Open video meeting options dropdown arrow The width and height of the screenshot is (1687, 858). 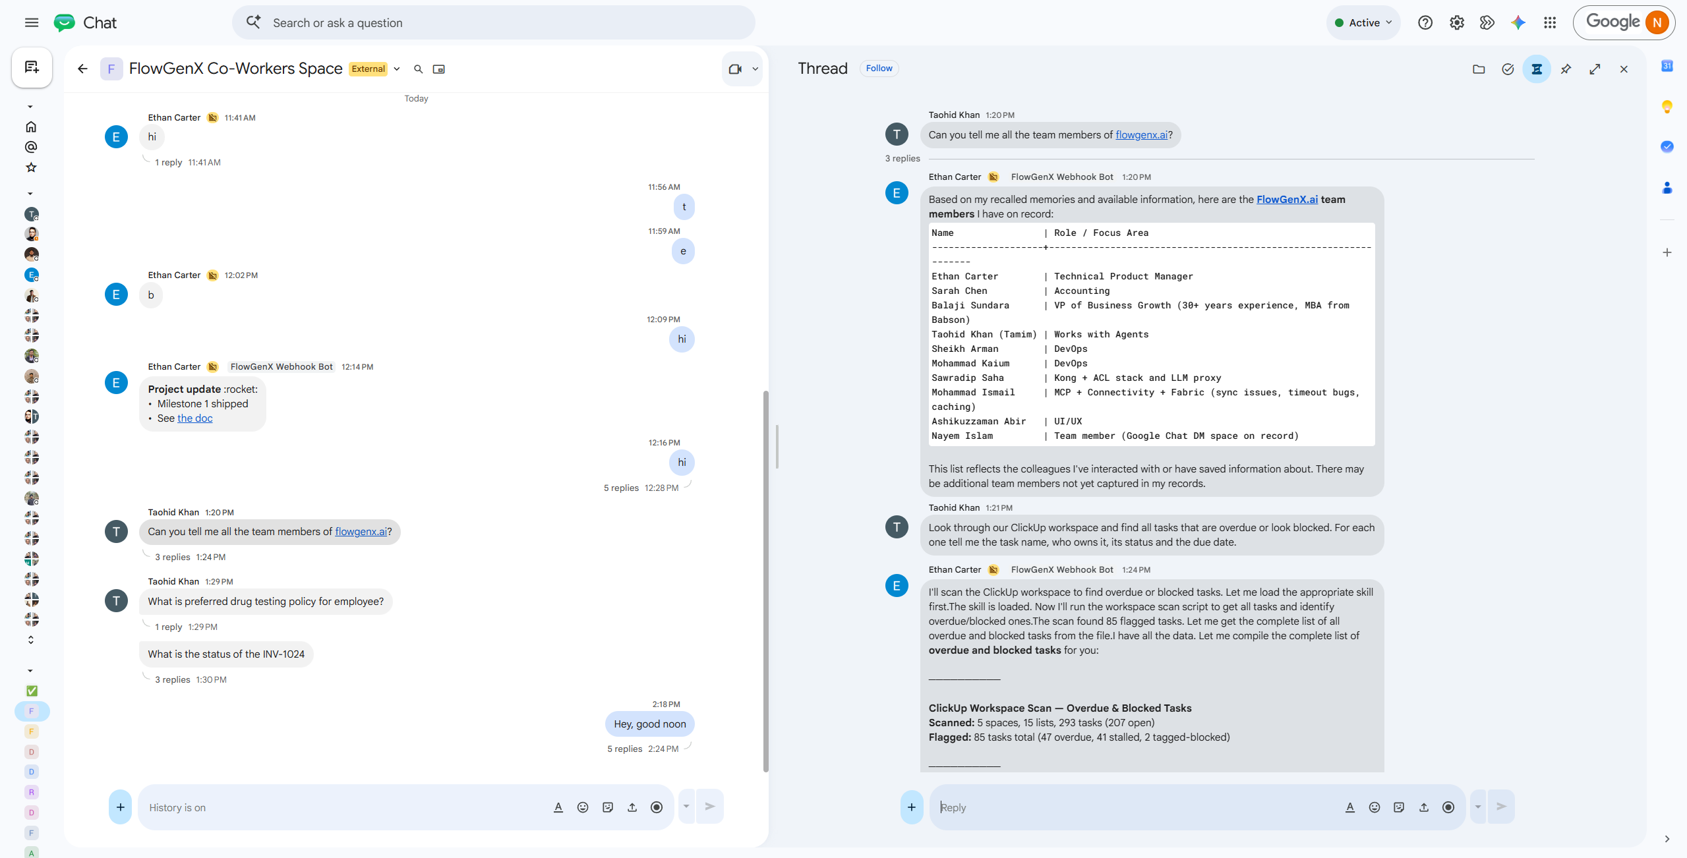755,69
